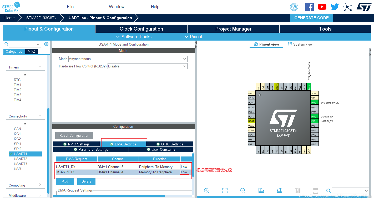Collapse the Pinout menu

(x=193, y=37)
